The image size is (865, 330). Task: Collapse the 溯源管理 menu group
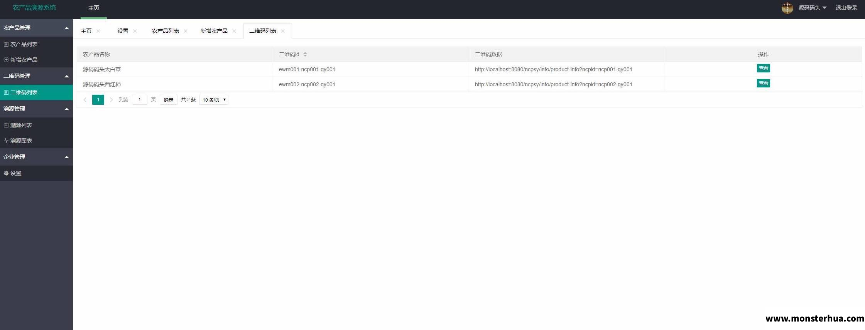(36, 109)
